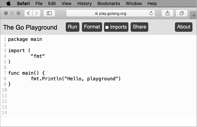Open the Bookmarks menu

[x=109, y=3]
